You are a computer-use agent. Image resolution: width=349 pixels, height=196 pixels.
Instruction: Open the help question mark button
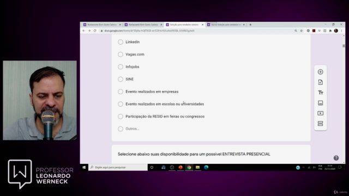coord(336,158)
